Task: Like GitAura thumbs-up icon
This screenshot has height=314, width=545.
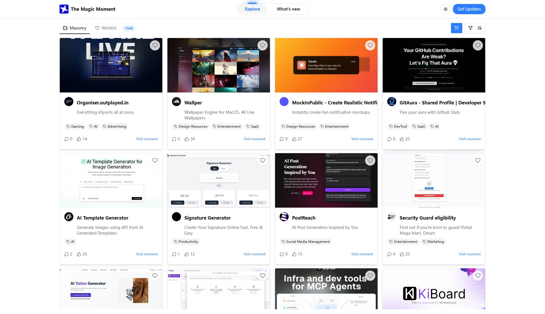Action: 402,139
